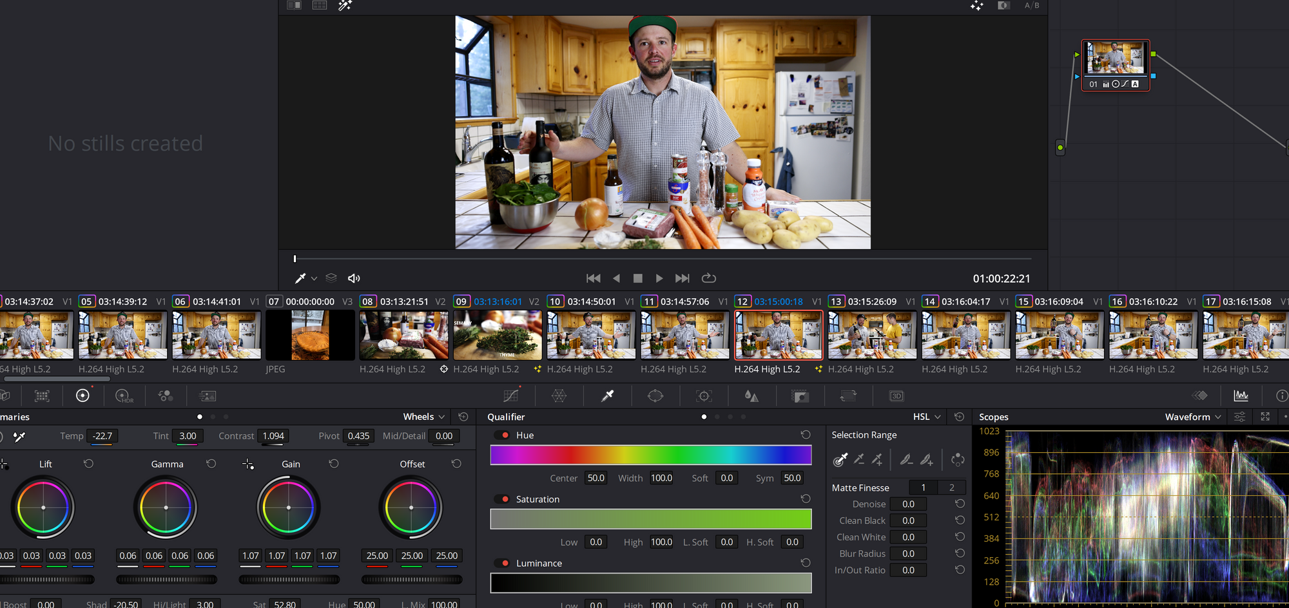1289x608 pixels.
Task: Select the feather add tool
Action: click(926, 459)
